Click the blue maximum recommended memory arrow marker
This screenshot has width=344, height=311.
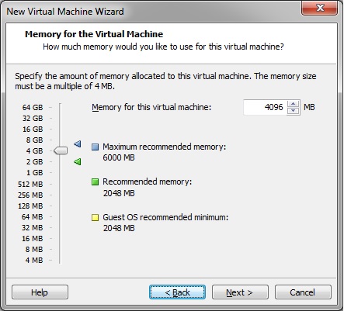78,144
